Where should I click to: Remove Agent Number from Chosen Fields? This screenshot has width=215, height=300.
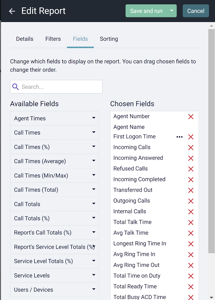[x=191, y=117]
